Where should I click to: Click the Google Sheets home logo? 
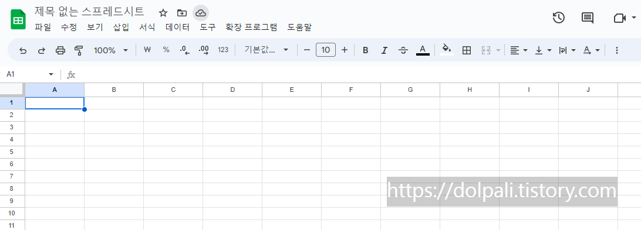pos(18,20)
